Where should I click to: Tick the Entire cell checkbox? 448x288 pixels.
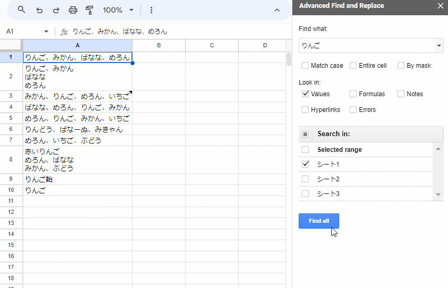[x=353, y=66]
